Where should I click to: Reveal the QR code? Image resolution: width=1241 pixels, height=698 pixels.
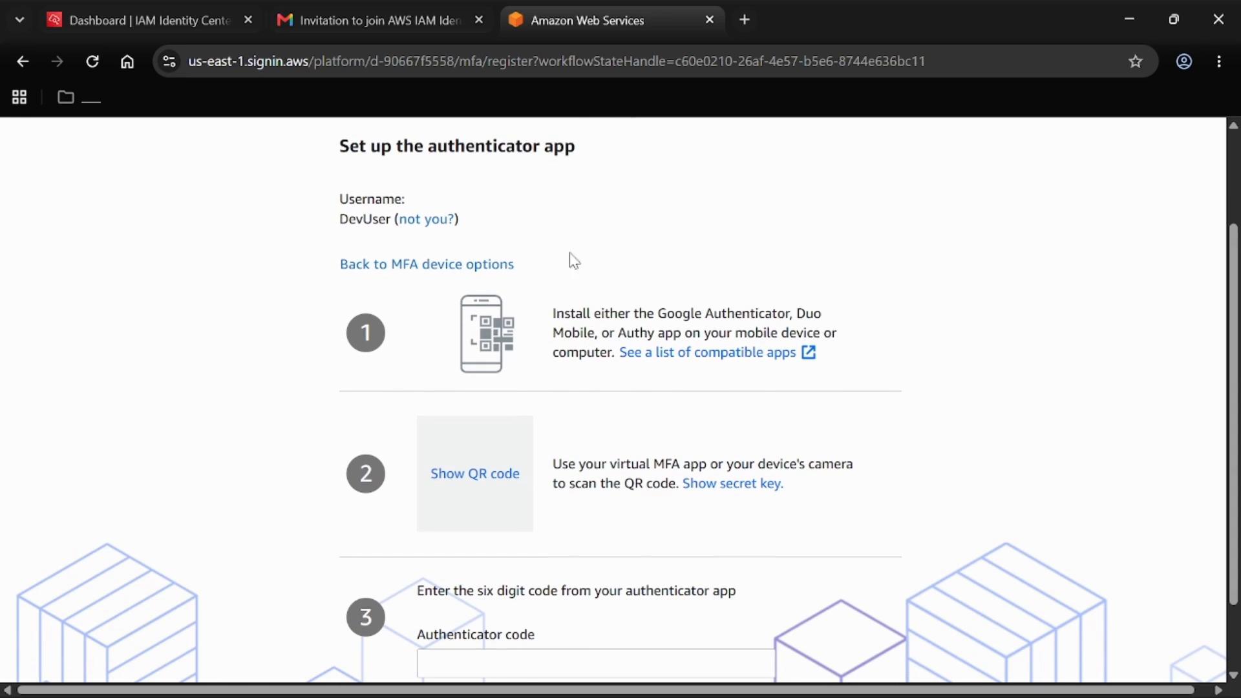point(475,474)
